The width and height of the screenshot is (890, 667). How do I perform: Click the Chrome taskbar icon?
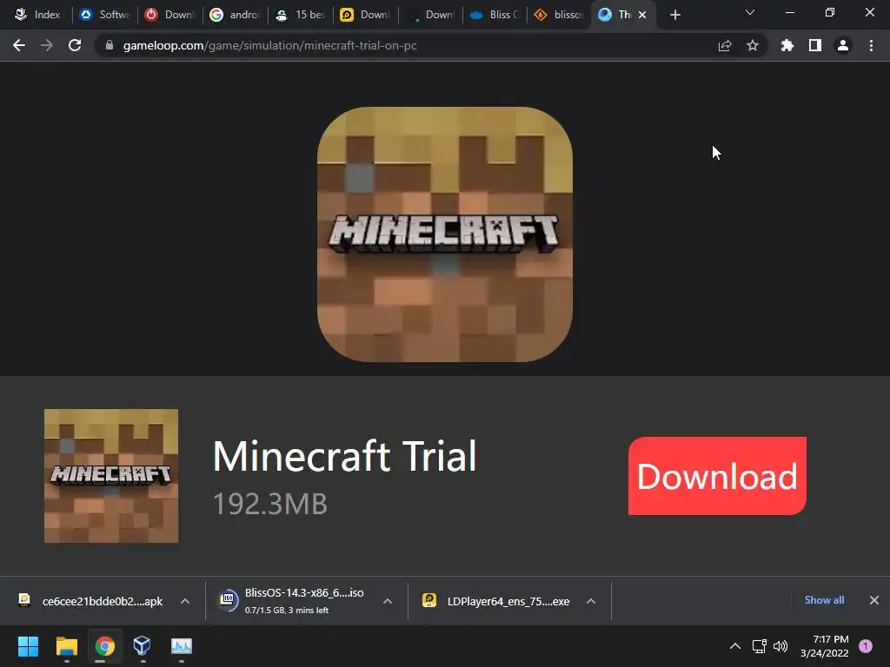[104, 646]
